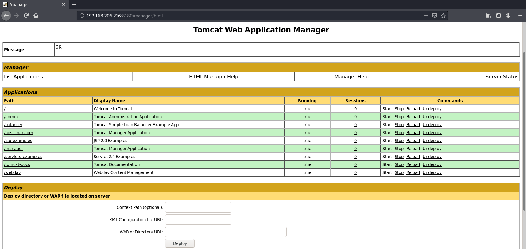The width and height of the screenshot is (527, 249).
Task: Focus the Context Path input field
Action: (x=198, y=207)
